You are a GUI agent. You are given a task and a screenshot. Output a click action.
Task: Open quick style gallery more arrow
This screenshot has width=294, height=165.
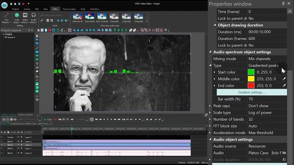[147, 21]
